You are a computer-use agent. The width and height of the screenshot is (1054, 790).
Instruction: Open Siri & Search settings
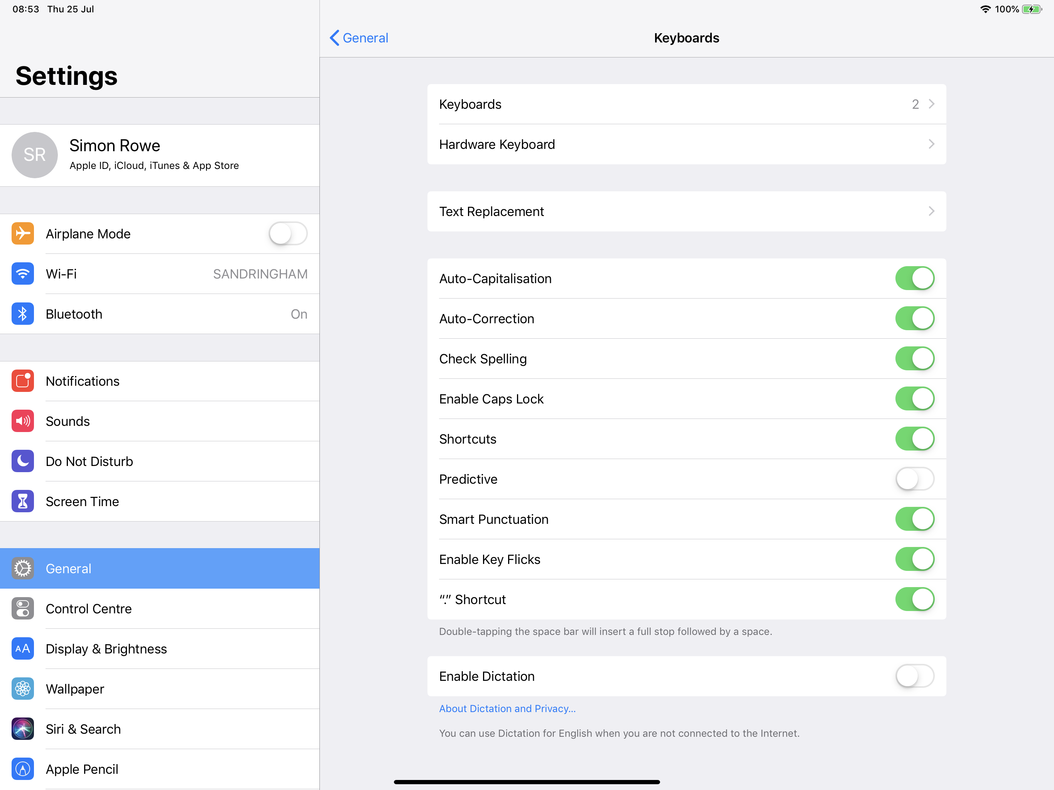click(x=160, y=729)
